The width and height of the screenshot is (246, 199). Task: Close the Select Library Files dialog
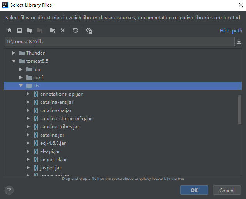[241, 5]
